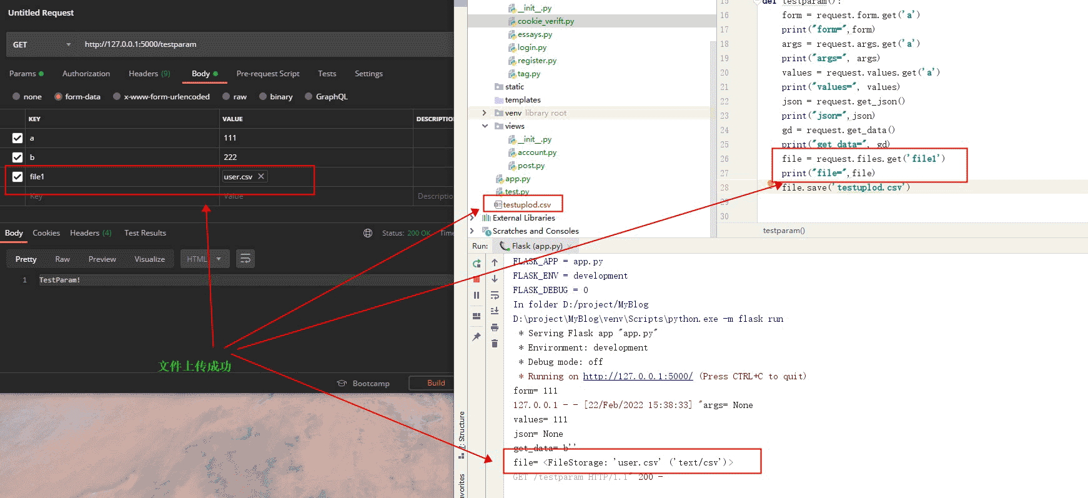Open post.py under views folder

pos(531,166)
